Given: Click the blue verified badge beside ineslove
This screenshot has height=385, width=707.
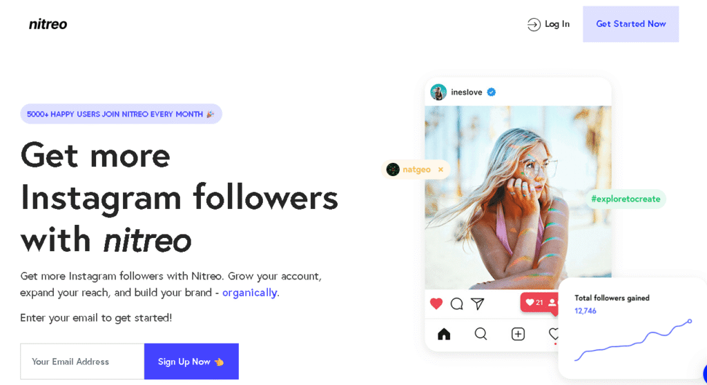Looking at the screenshot, I should [x=492, y=92].
